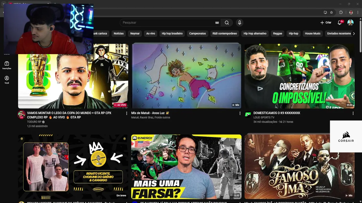362x203 pixels.
Task: Click the YouTube search magnifier button
Action: point(227,23)
